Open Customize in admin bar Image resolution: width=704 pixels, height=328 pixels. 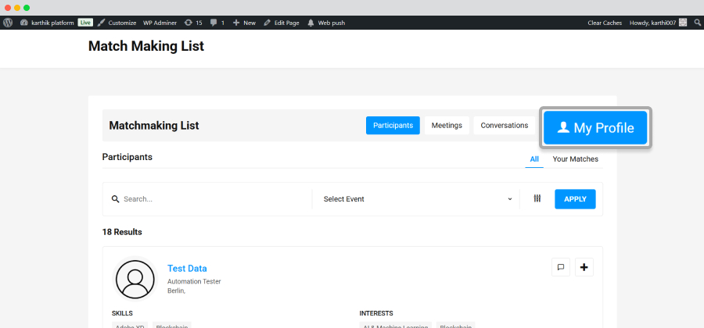point(117,23)
